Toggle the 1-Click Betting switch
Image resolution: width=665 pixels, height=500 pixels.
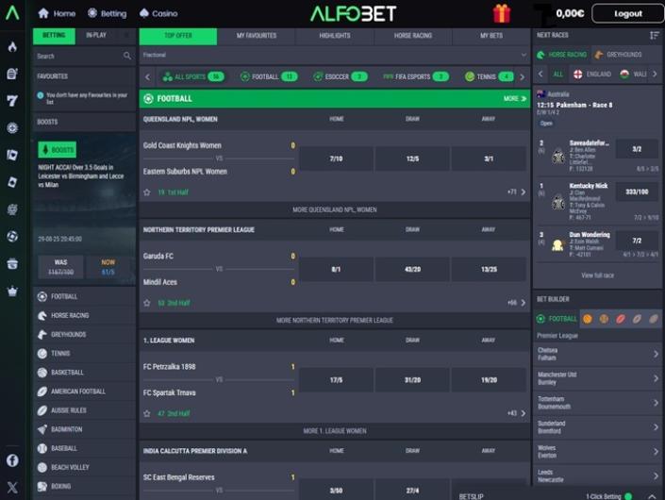pyautogui.click(x=628, y=495)
